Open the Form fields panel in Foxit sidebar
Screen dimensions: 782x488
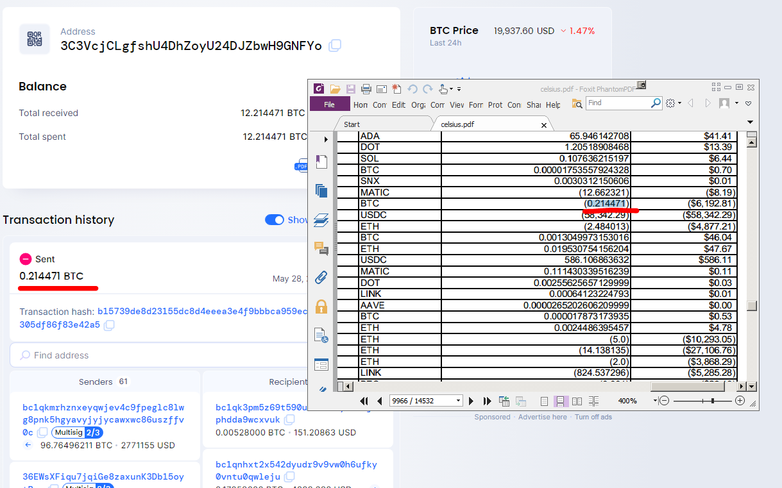[x=321, y=365]
